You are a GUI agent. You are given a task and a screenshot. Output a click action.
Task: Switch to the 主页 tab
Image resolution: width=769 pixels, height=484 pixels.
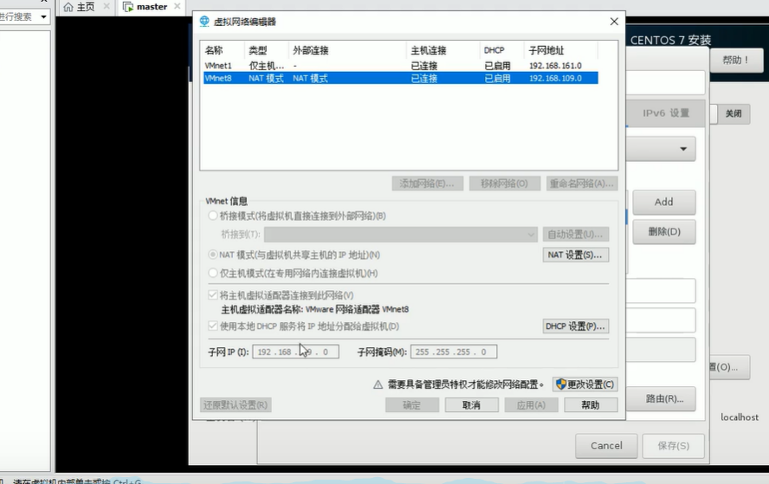coord(86,7)
